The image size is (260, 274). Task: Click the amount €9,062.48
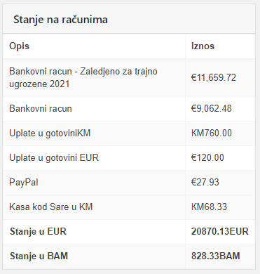pyautogui.click(x=211, y=108)
